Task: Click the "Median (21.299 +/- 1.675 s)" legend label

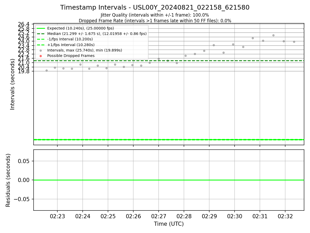Action: [x=97, y=34]
